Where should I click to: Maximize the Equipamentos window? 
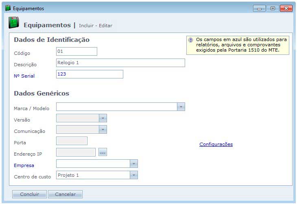(272, 9)
